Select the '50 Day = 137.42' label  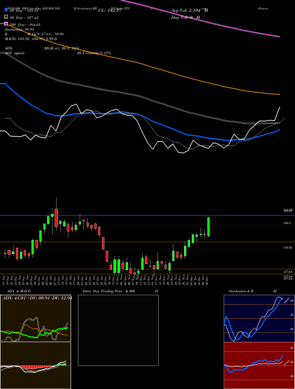(24, 18)
